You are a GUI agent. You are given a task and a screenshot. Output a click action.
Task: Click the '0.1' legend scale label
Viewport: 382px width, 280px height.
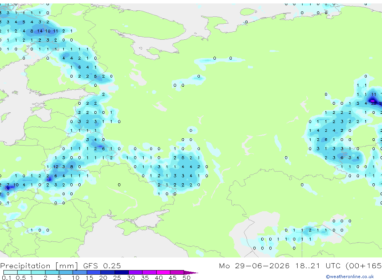[6, 278]
